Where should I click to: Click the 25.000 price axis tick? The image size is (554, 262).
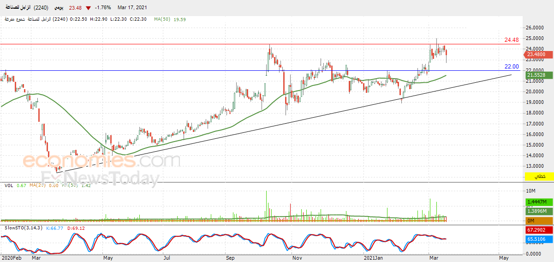tap(535, 38)
